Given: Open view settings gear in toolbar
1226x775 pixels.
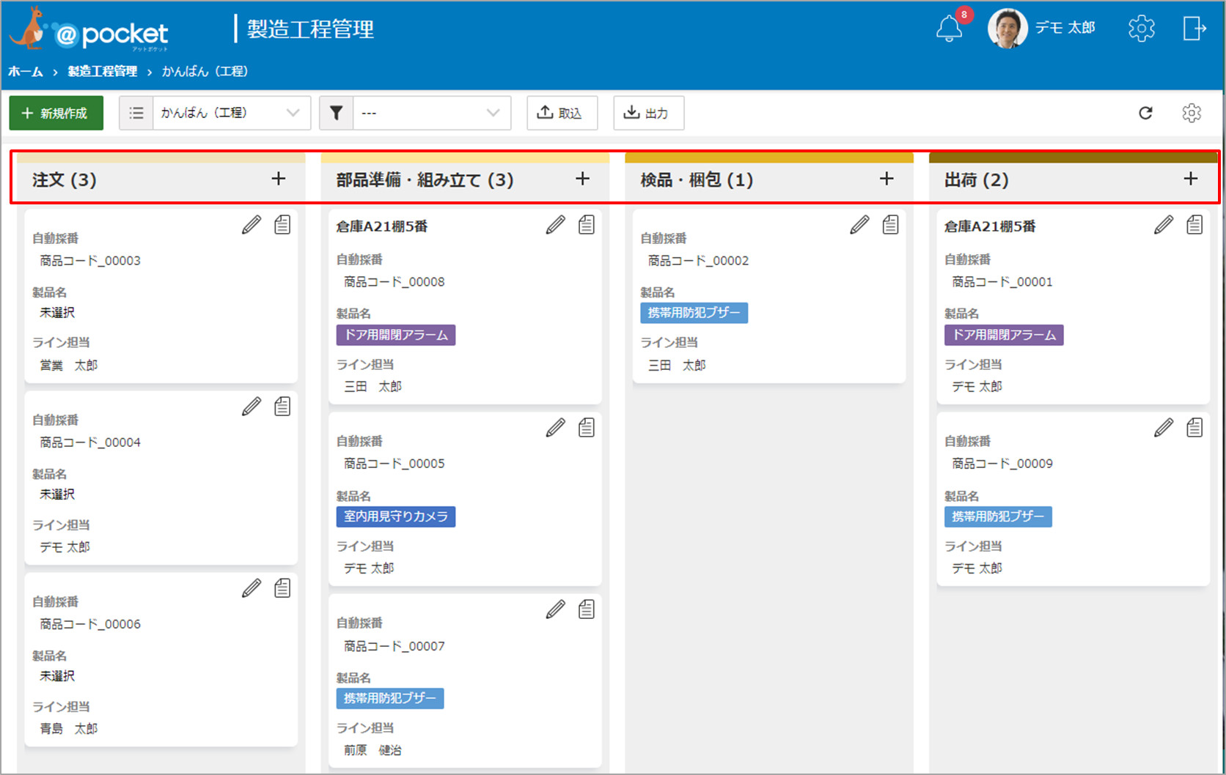Looking at the screenshot, I should (1192, 113).
